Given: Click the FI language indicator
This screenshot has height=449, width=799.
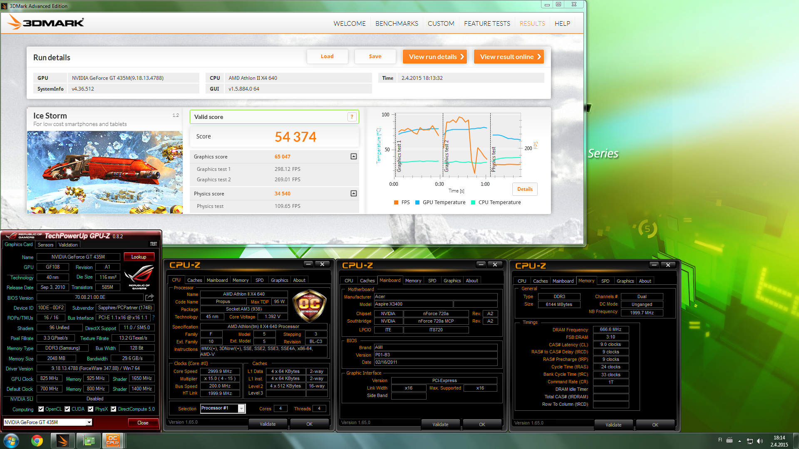Looking at the screenshot, I should [x=720, y=440].
